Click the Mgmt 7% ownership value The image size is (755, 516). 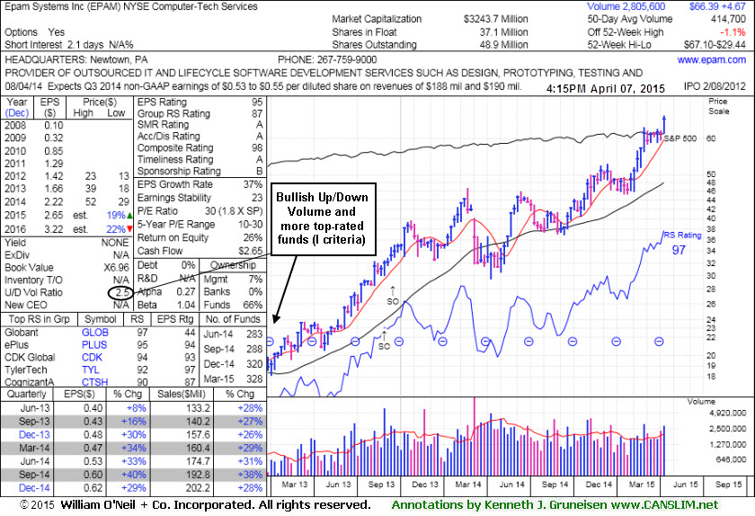[x=256, y=279]
